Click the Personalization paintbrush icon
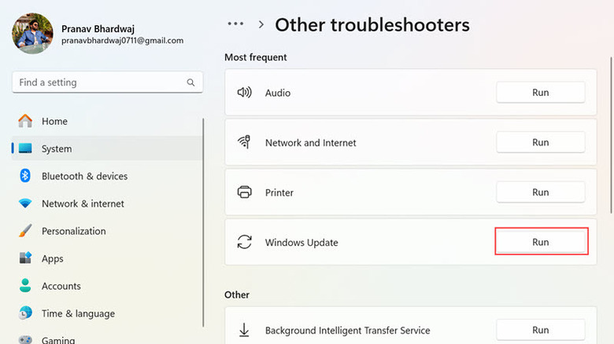 tap(25, 231)
